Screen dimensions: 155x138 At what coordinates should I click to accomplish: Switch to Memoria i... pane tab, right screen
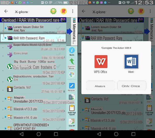click(152, 31)
